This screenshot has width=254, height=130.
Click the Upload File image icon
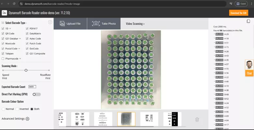(63, 24)
